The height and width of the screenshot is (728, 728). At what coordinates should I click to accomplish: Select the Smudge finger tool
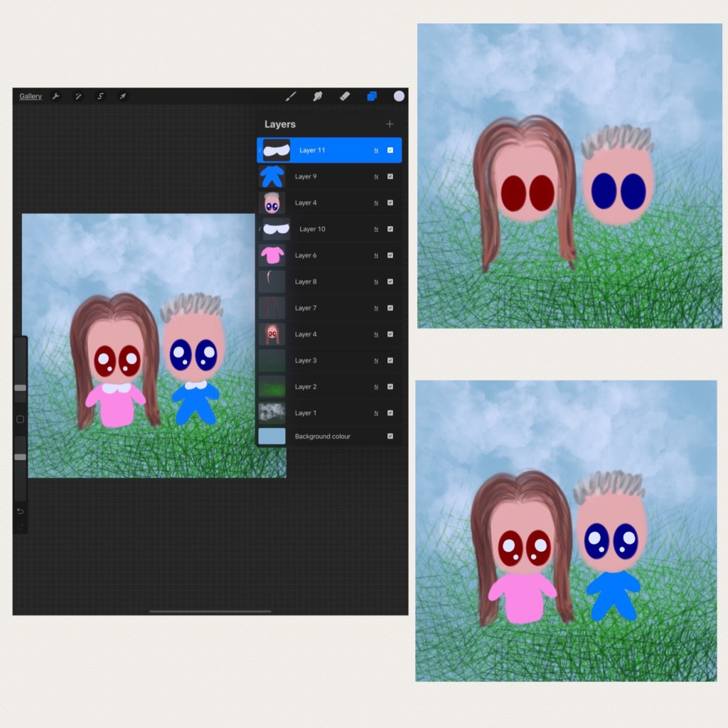318,96
